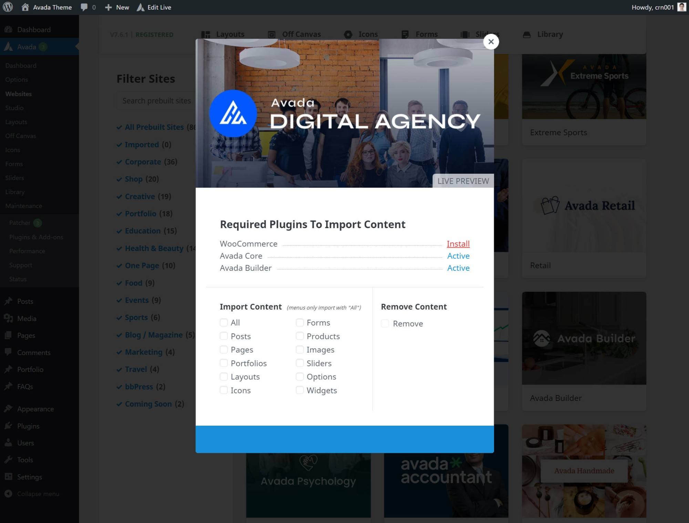
Task: Enable the All import content checkbox
Action: 224,322
